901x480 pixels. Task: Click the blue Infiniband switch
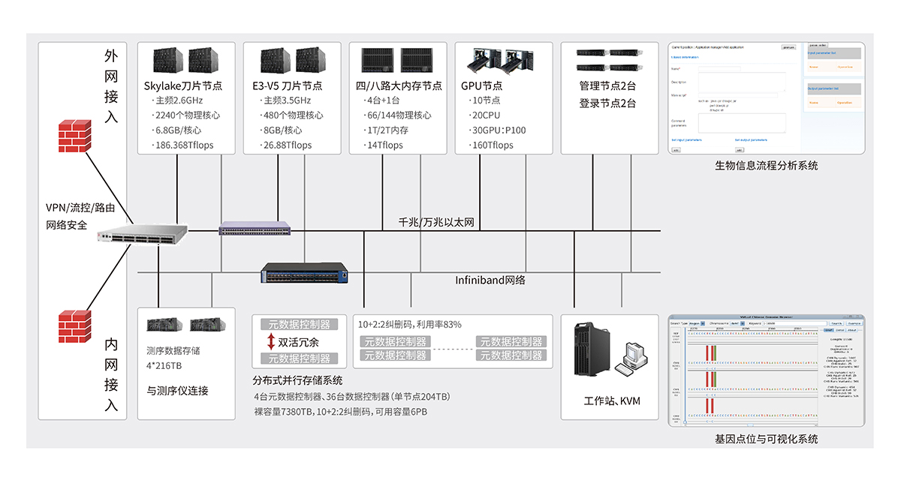pos(305,274)
